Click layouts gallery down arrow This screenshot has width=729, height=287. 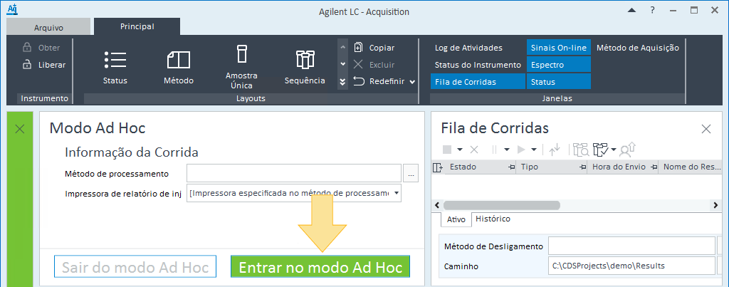pos(342,64)
